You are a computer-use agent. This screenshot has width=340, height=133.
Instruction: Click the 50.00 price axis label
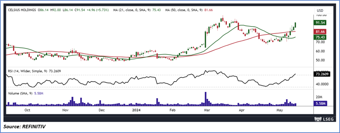pyautogui.click(x=321, y=60)
